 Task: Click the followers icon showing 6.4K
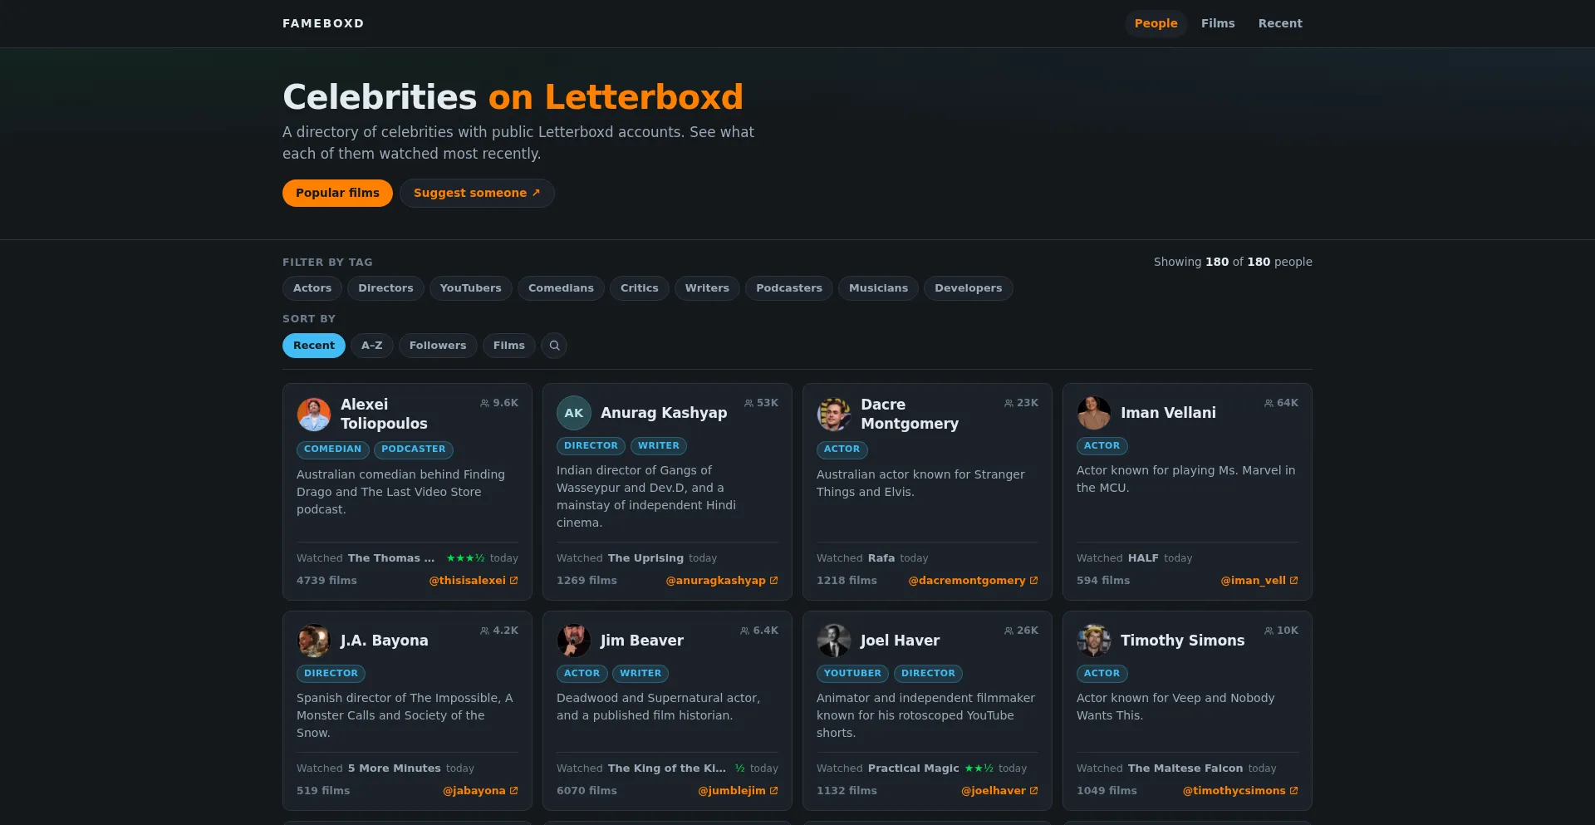[744, 631]
